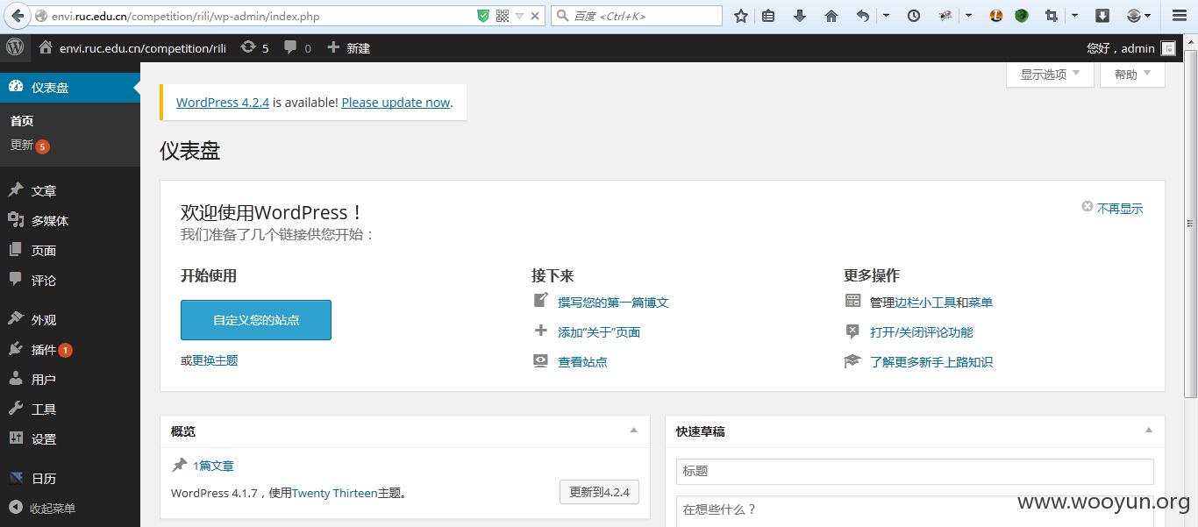Viewport: 1198px width, 527px height.
Task: Open the 文章 posts menu
Action: click(x=70, y=191)
